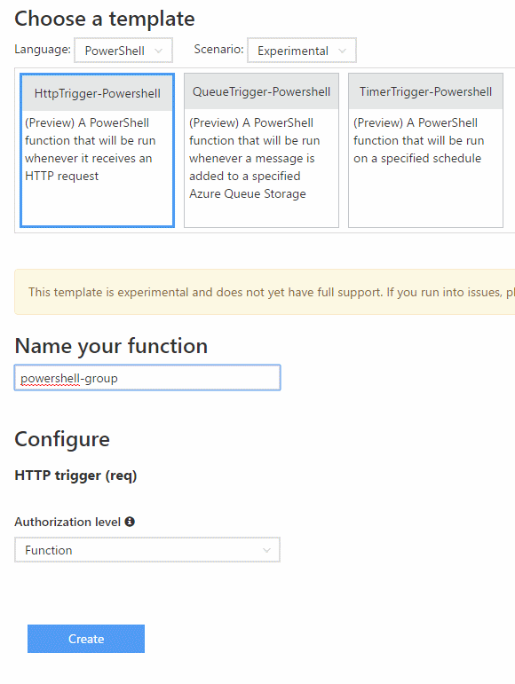Click the 'HTTP trigger (req)' label
515x684 pixels.
coord(75,475)
